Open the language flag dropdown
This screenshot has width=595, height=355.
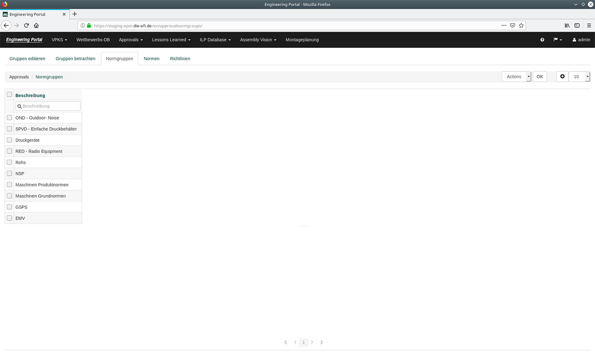(557, 40)
